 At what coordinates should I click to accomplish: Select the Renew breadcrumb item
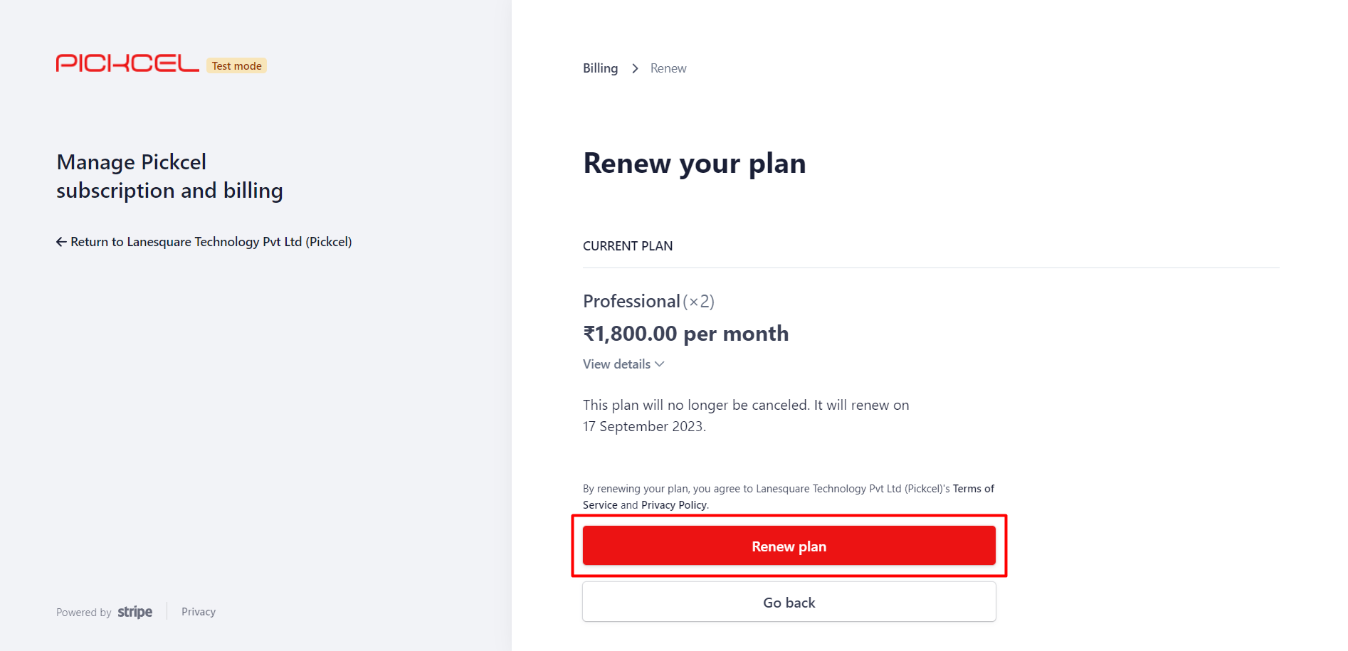668,68
